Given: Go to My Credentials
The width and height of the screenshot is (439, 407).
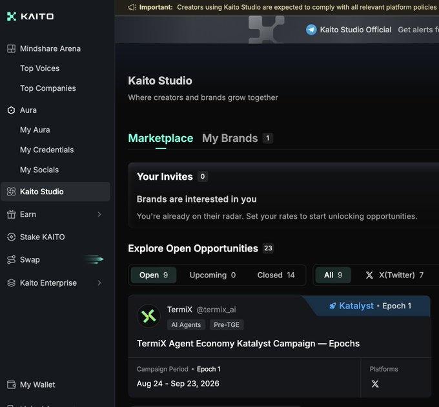Looking at the screenshot, I should 46,150.
